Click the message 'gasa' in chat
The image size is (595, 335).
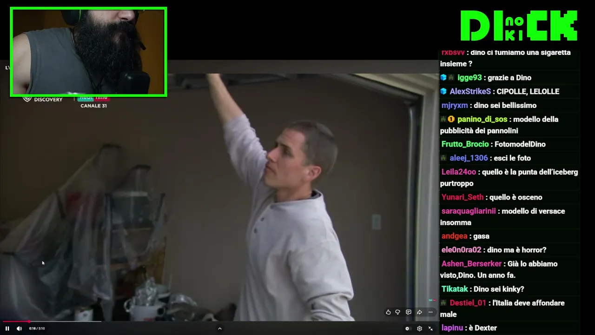click(x=481, y=236)
